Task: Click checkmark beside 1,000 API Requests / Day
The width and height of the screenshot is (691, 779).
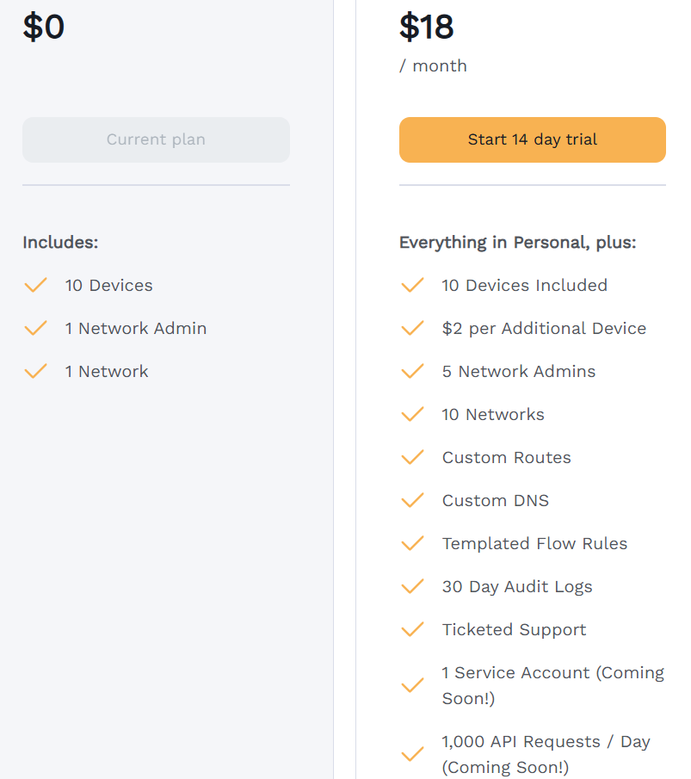Action: [412, 754]
